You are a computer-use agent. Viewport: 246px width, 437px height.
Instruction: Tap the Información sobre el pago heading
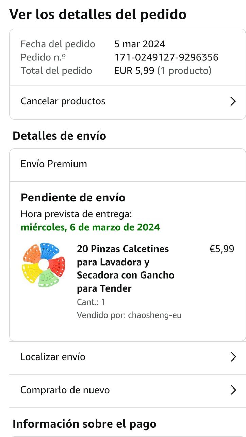click(84, 424)
